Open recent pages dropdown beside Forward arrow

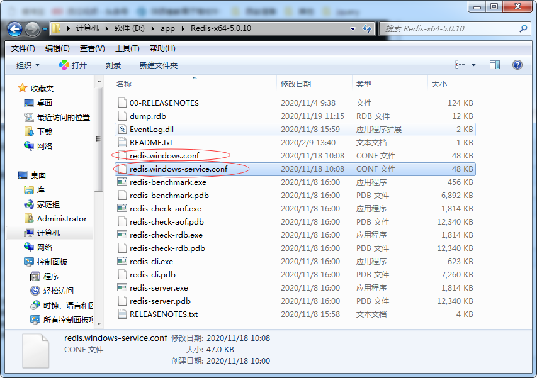[x=45, y=30]
